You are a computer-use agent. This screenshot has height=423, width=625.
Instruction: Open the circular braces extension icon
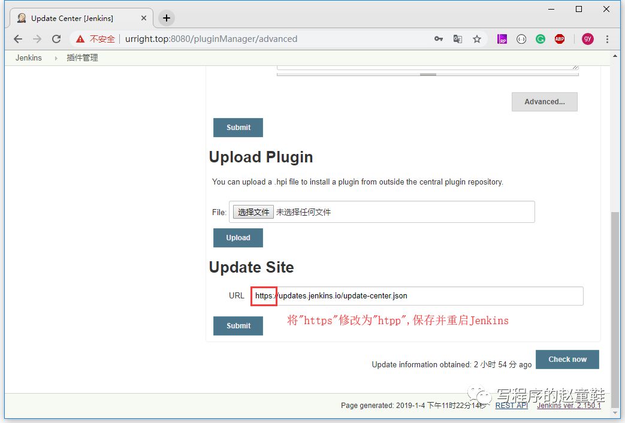pos(521,39)
